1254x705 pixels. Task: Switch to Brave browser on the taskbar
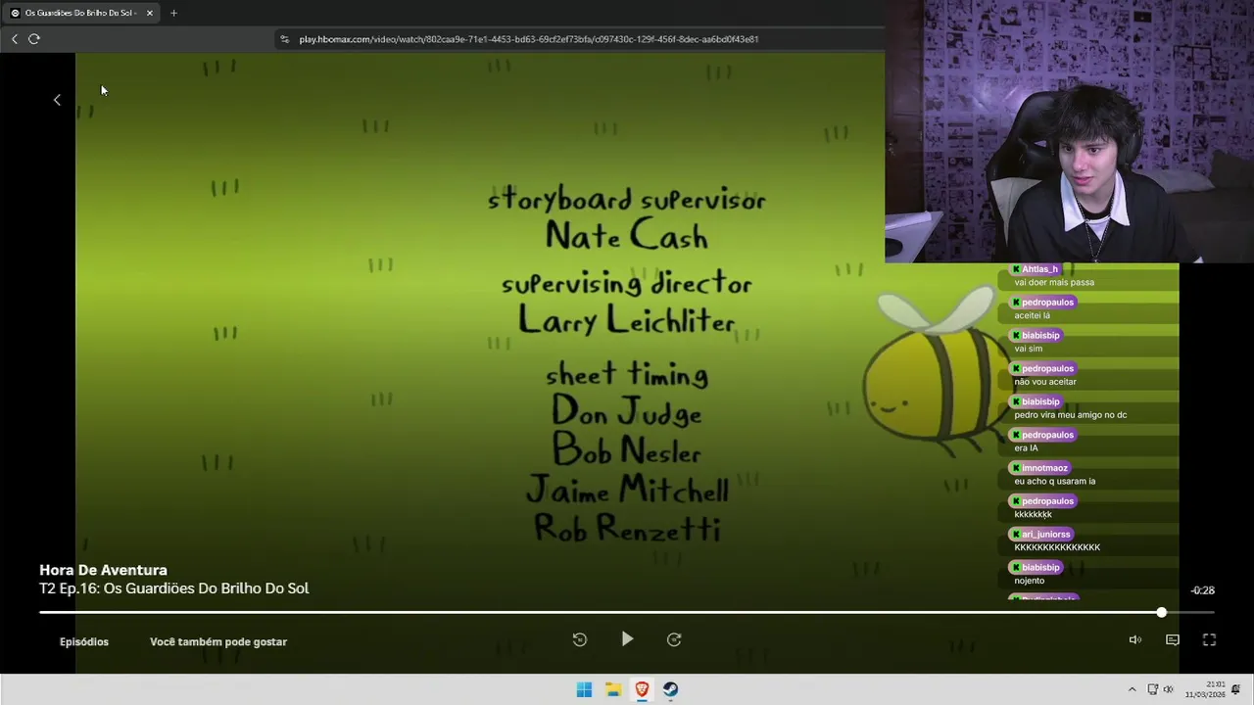642,689
